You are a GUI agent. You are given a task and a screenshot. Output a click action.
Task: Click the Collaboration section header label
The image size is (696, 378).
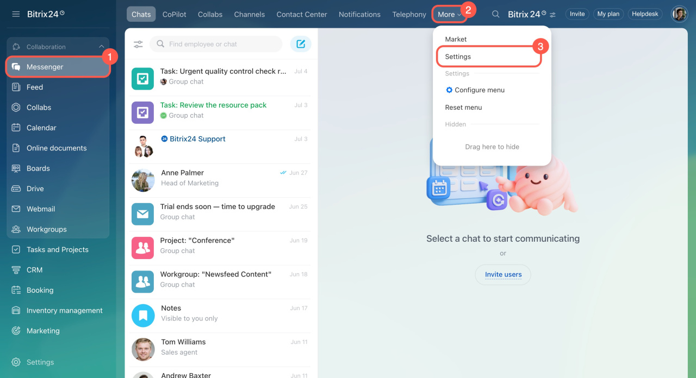(46, 47)
